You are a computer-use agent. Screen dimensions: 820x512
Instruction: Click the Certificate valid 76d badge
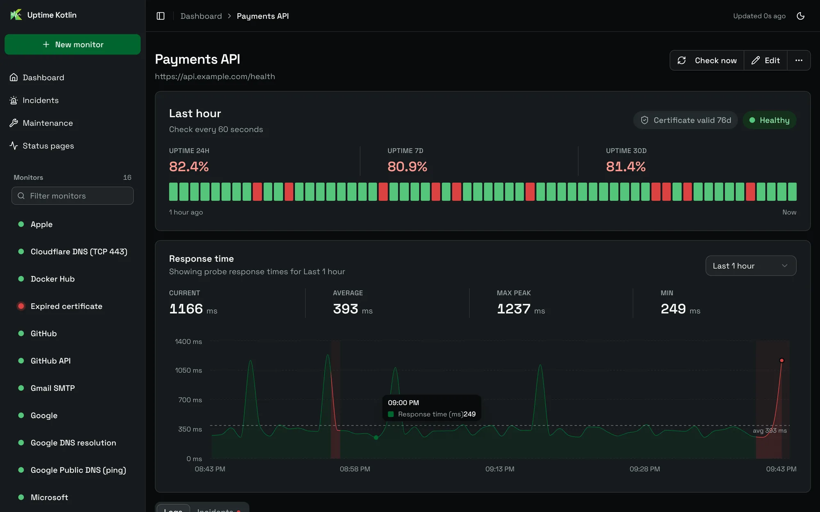686,120
